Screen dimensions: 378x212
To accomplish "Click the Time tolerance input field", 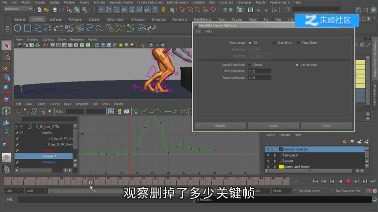I will [x=259, y=71].
